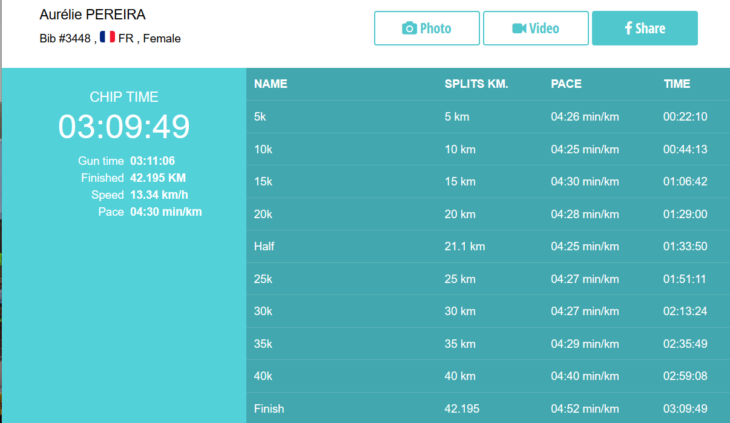Select the 30k split row name
730x423 pixels.
(x=263, y=311)
